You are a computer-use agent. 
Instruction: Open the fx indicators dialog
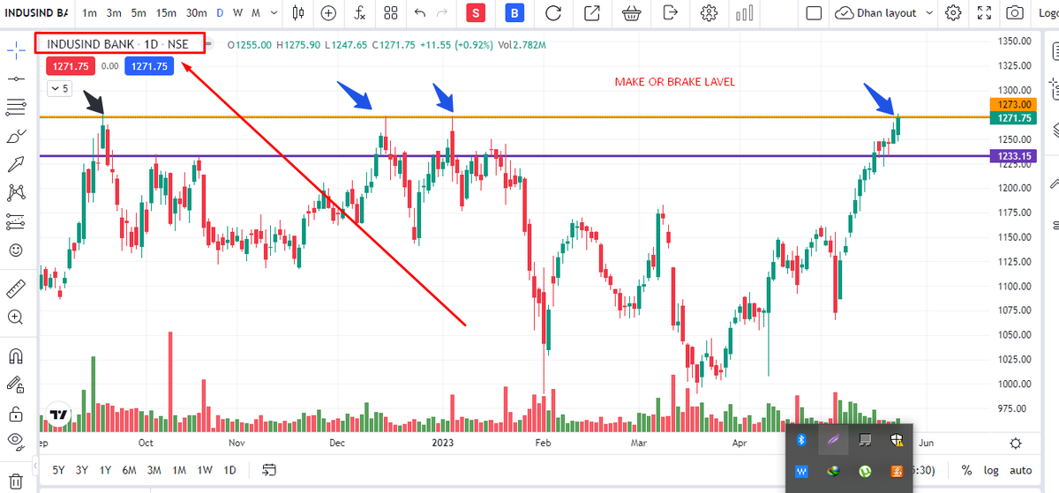359,13
